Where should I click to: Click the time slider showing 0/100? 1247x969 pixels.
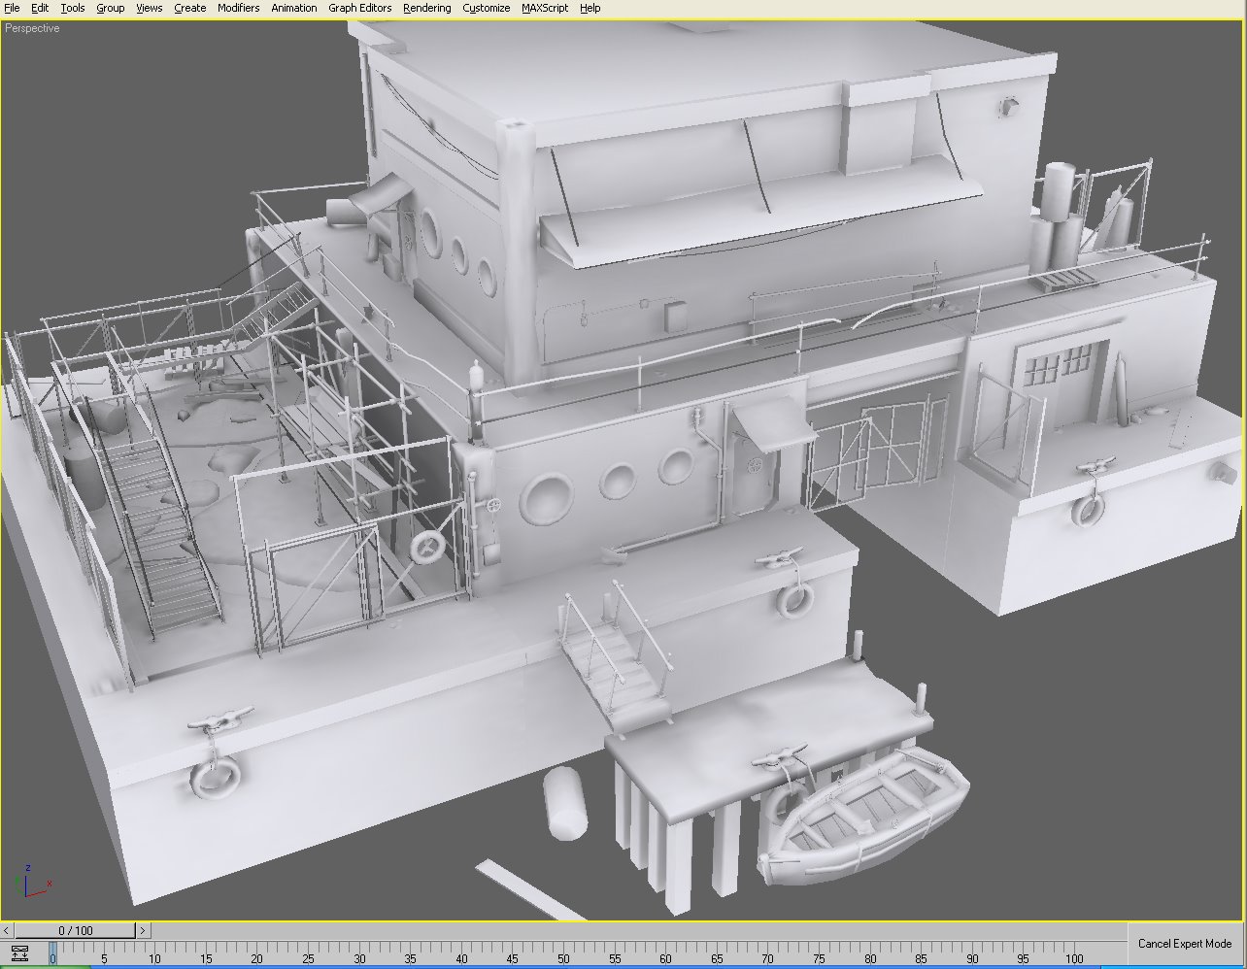pos(76,930)
